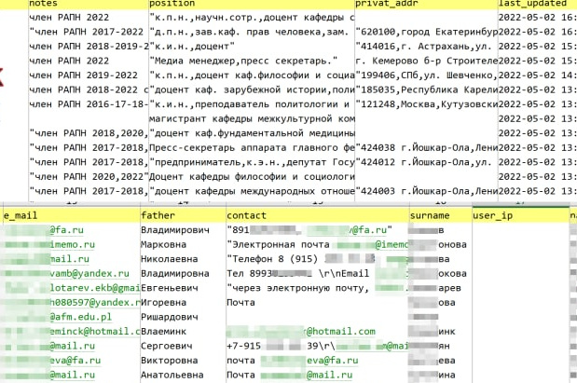Select the "предприниматель,к.э.н.,депутат" position cell
The width and height of the screenshot is (577, 383).
coord(250,161)
